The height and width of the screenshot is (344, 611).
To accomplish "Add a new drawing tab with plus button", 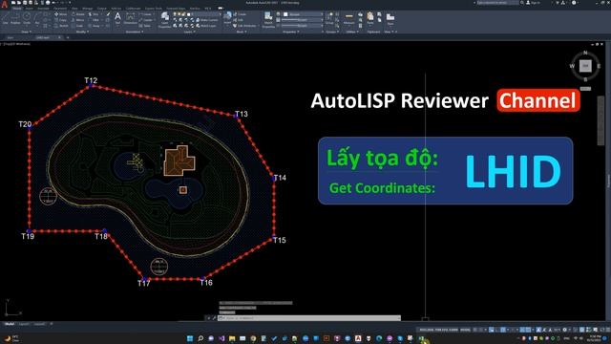I will click(68, 38).
